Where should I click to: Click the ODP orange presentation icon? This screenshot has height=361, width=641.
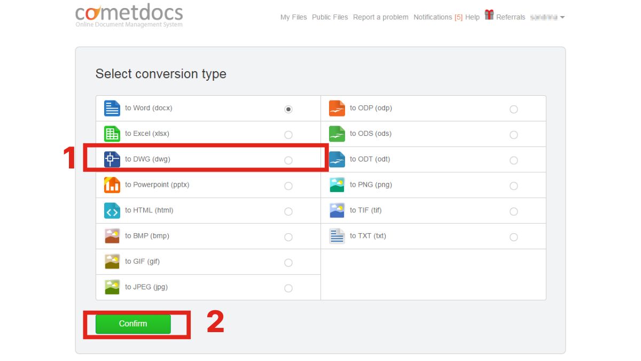pyautogui.click(x=337, y=108)
